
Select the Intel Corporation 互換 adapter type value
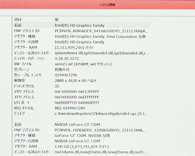coord(100,37)
